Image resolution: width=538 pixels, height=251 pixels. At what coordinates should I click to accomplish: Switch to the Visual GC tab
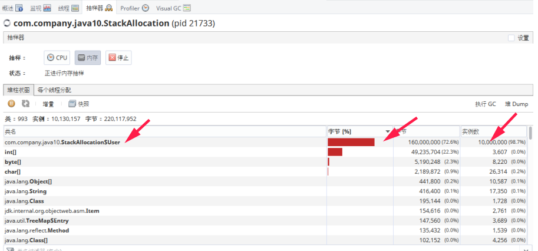coord(173,8)
